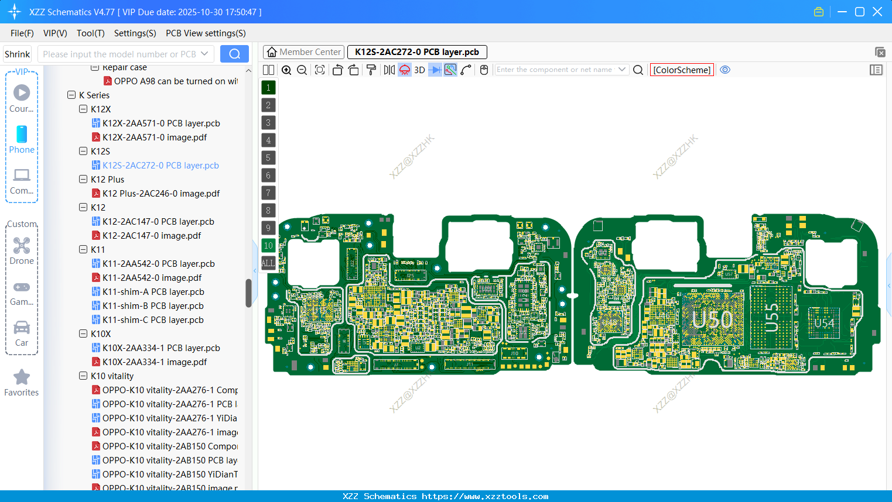Open the measurement/trace drawing tool
The width and height of the screenshot is (892, 502).
click(466, 70)
